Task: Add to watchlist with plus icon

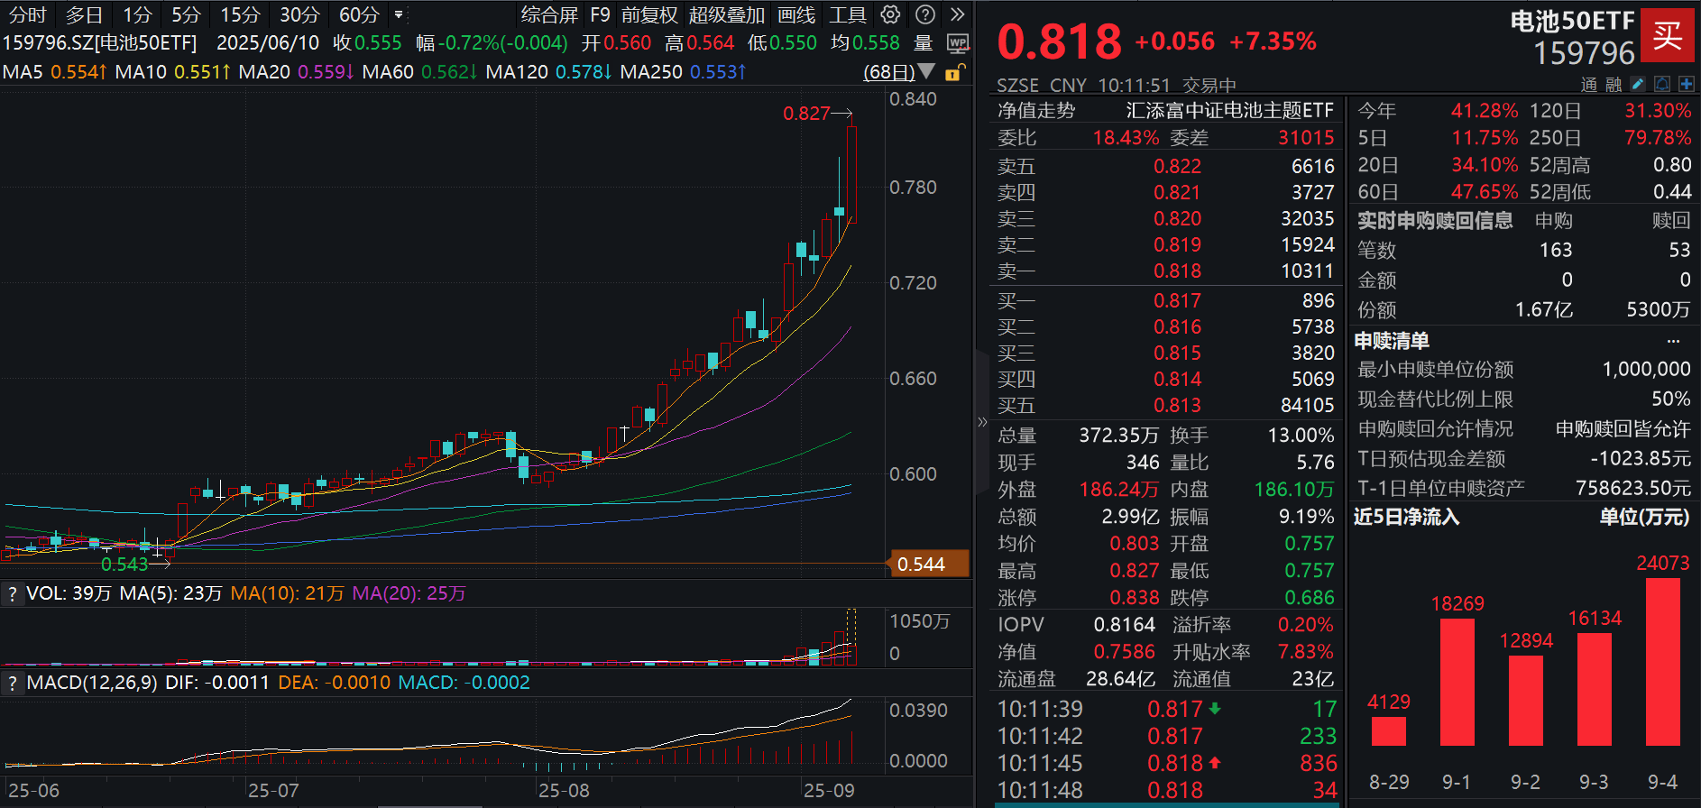Action: click(1686, 84)
